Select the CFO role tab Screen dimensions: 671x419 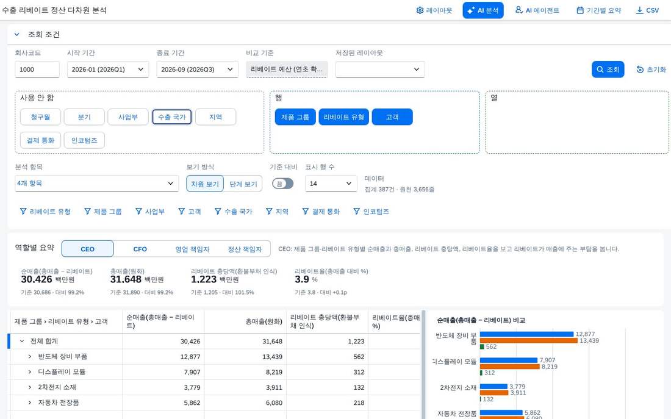pyautogui.click(x=140, y=249)
